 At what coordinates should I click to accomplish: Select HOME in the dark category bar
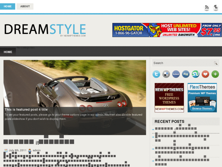click(x=8, y=52)
